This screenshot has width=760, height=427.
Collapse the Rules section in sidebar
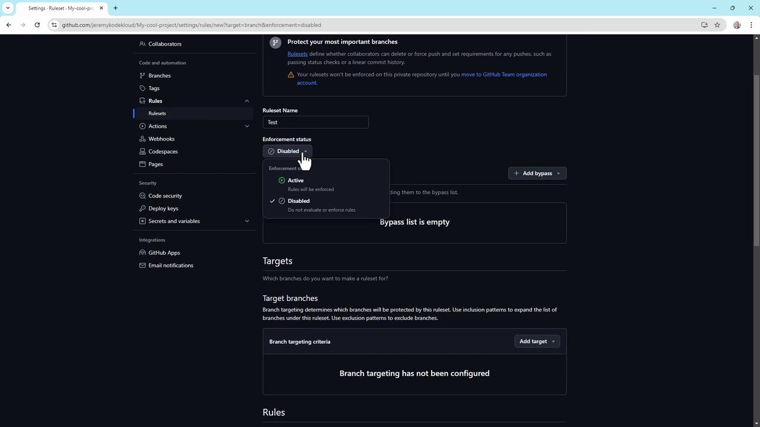click(x=247, y=101)
